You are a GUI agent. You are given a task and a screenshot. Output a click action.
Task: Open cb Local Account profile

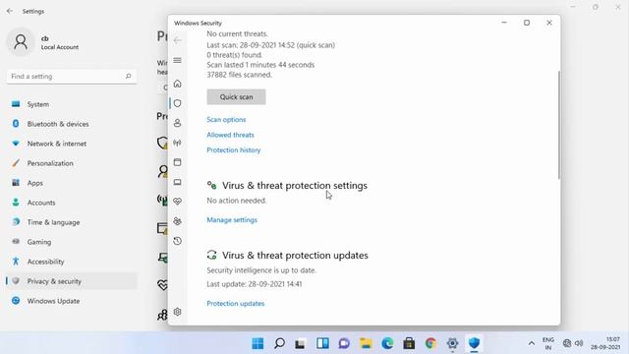(x=43, y=42)
